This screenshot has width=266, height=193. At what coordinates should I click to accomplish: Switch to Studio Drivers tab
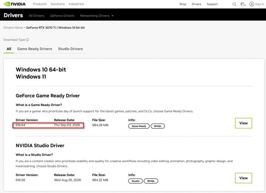pos(71,49)
